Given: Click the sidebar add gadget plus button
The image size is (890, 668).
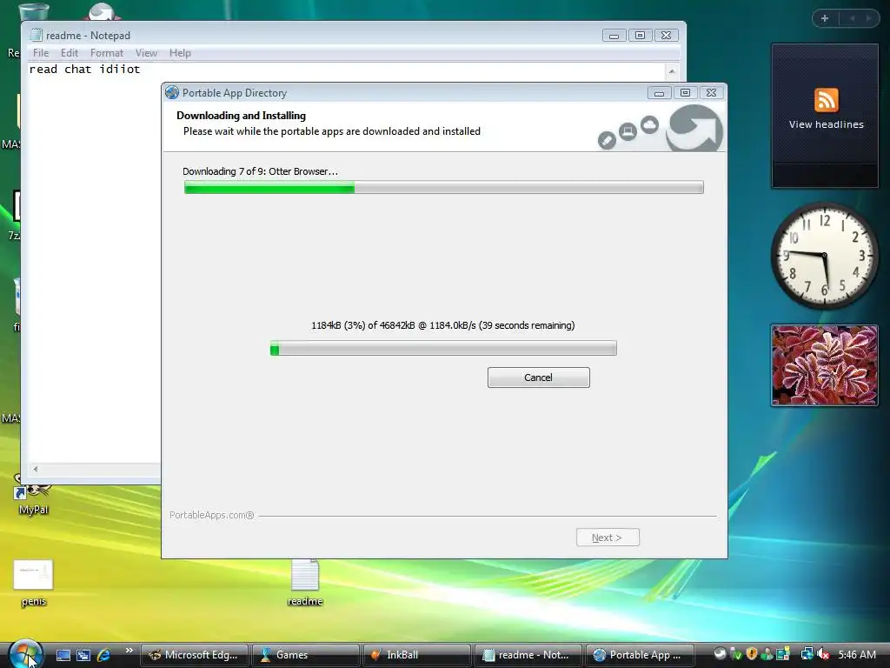Looking at the screenshot, I should point(825,18).
